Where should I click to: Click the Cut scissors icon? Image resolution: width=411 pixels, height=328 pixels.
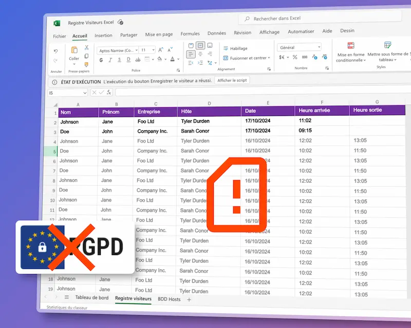click(86, 48)
